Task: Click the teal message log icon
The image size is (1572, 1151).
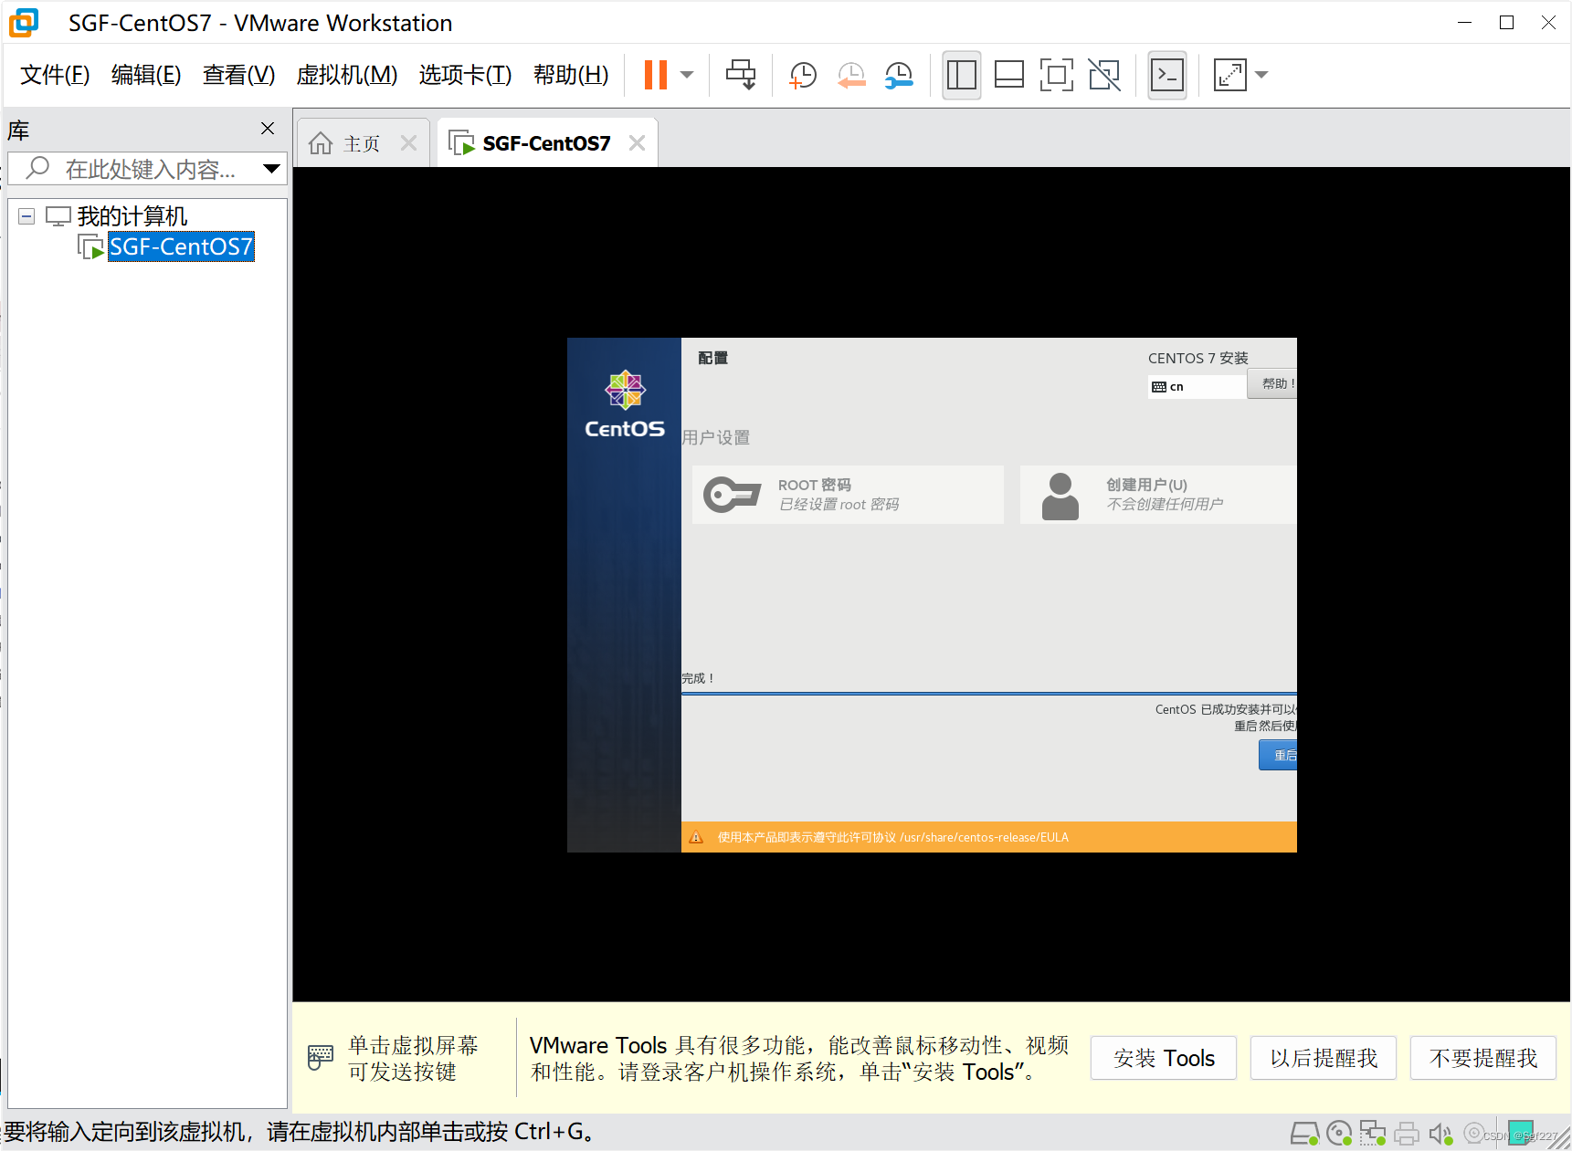Action: click(x=1521, y=1133)
